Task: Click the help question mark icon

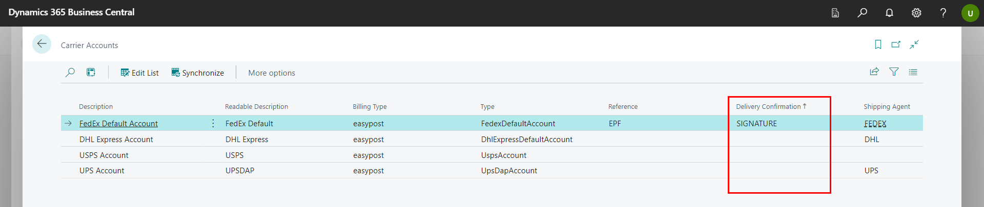Action: point(943,13)
